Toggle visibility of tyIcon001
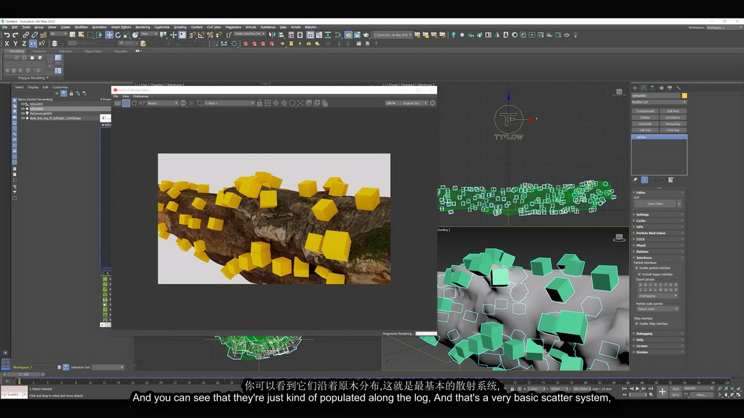 coord(23,104)
